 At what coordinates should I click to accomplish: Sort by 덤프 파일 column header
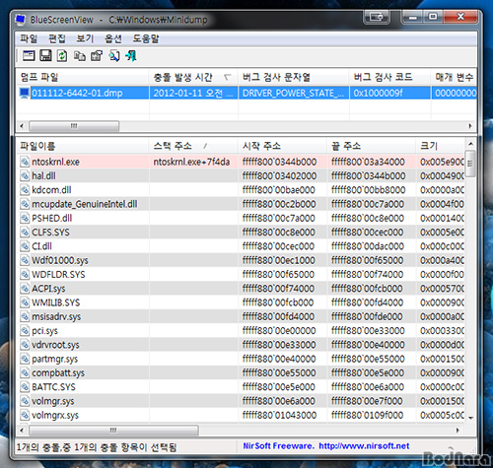83,77
